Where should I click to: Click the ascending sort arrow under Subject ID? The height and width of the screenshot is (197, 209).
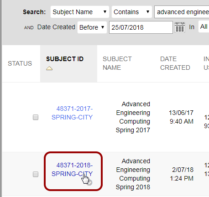point(49,68)
